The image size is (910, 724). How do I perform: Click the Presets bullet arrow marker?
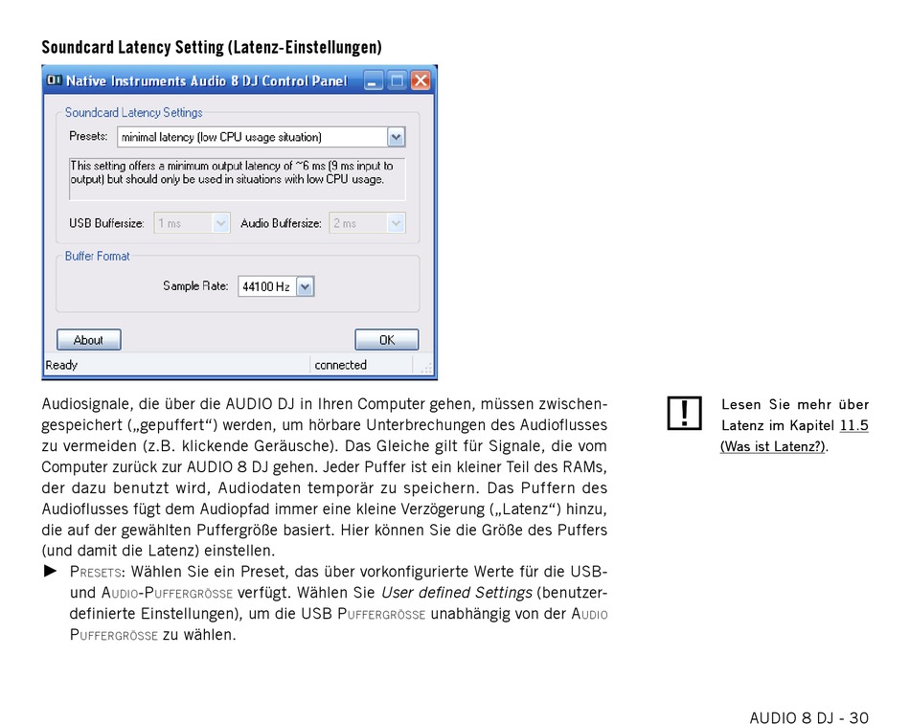click(x=51, y=571)
